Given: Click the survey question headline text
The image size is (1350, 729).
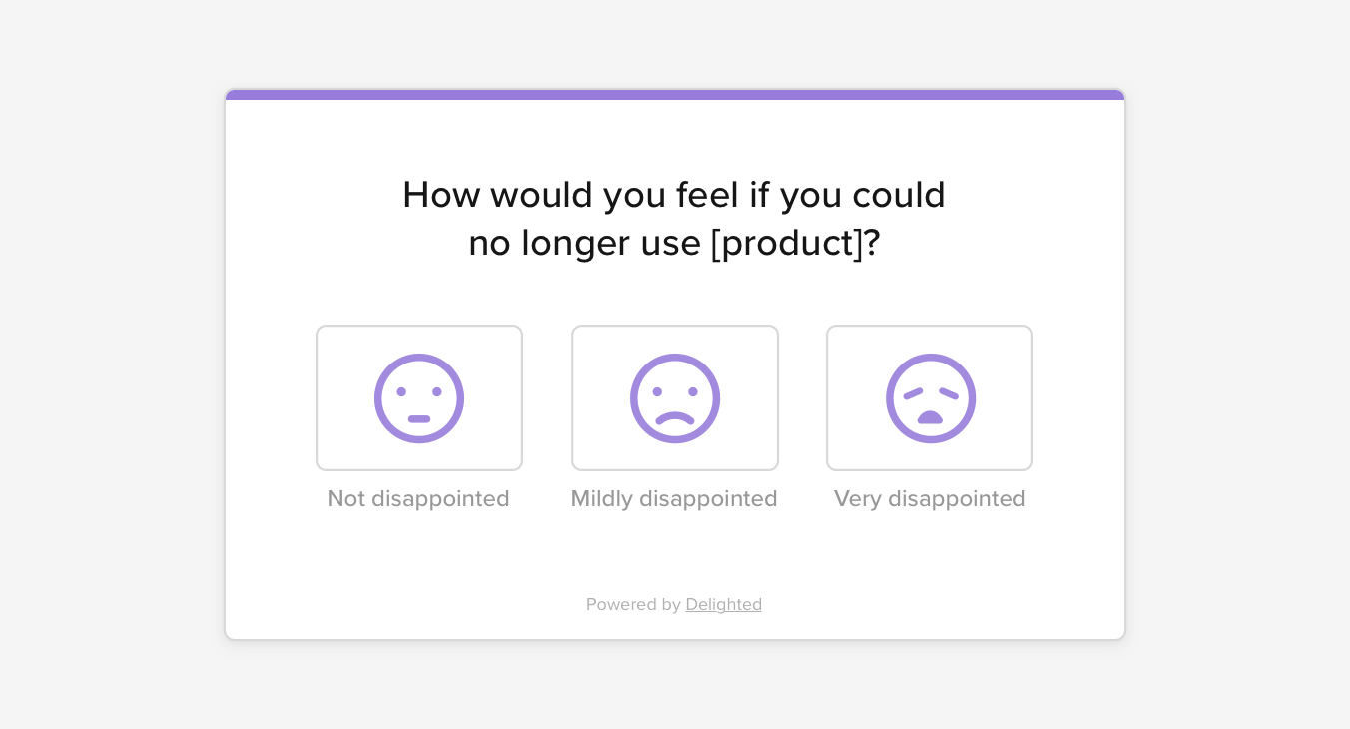Looking at the screenshot, I should click(x=674, y=218).
